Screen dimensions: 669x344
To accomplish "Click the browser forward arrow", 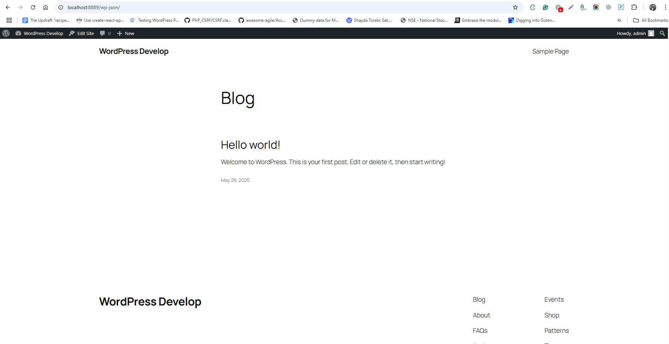I will (x=20, y=7).
